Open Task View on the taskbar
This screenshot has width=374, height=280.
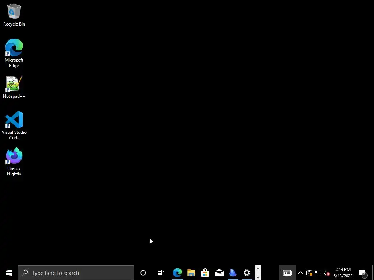coord(161,273)
